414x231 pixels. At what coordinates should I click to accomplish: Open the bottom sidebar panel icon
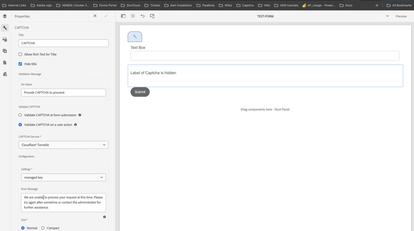pyautogui.click(x=5, y=74)
